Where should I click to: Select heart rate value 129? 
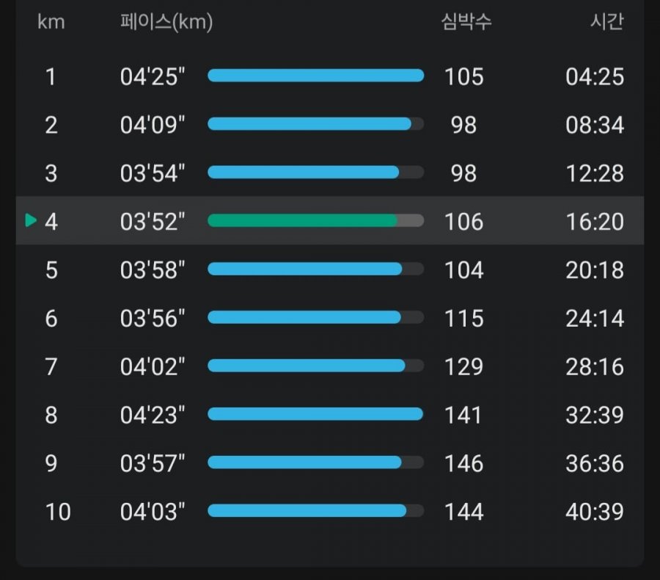pos(464,366)
